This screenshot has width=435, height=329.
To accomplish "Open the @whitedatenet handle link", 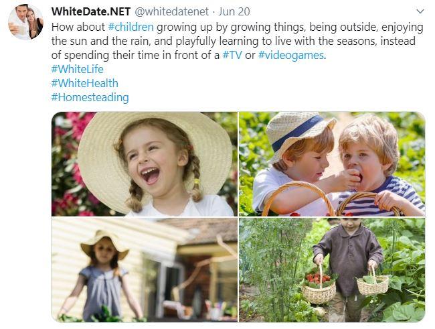I will click(x=172, y=11).
